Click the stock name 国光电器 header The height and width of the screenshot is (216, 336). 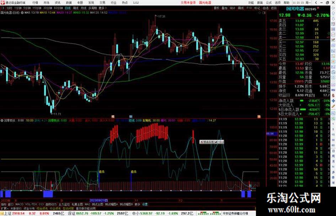(295, 9)
